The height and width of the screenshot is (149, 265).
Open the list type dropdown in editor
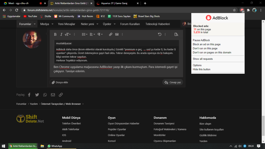[x=85, y=34]
